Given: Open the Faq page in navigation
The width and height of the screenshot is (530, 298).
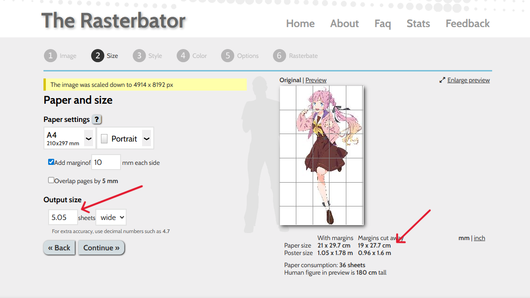Looking at the screenshot, I should pos(382,23).
